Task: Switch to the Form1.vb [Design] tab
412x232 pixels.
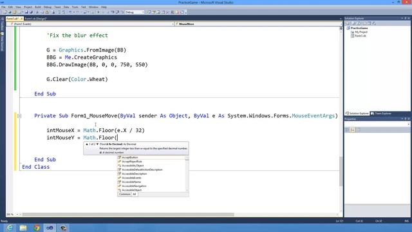Action: [35, 19]
